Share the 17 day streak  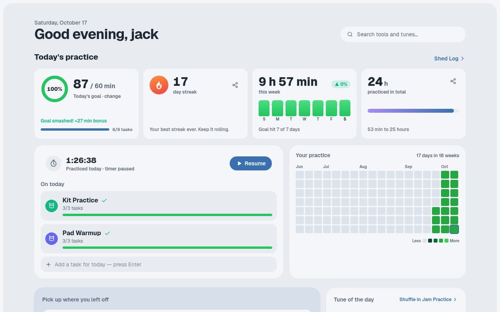pyautogui.click(x=235, y=85)
